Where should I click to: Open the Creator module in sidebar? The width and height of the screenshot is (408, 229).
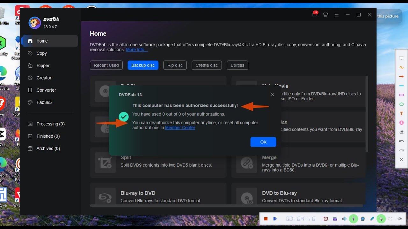(x=50, y=78)
